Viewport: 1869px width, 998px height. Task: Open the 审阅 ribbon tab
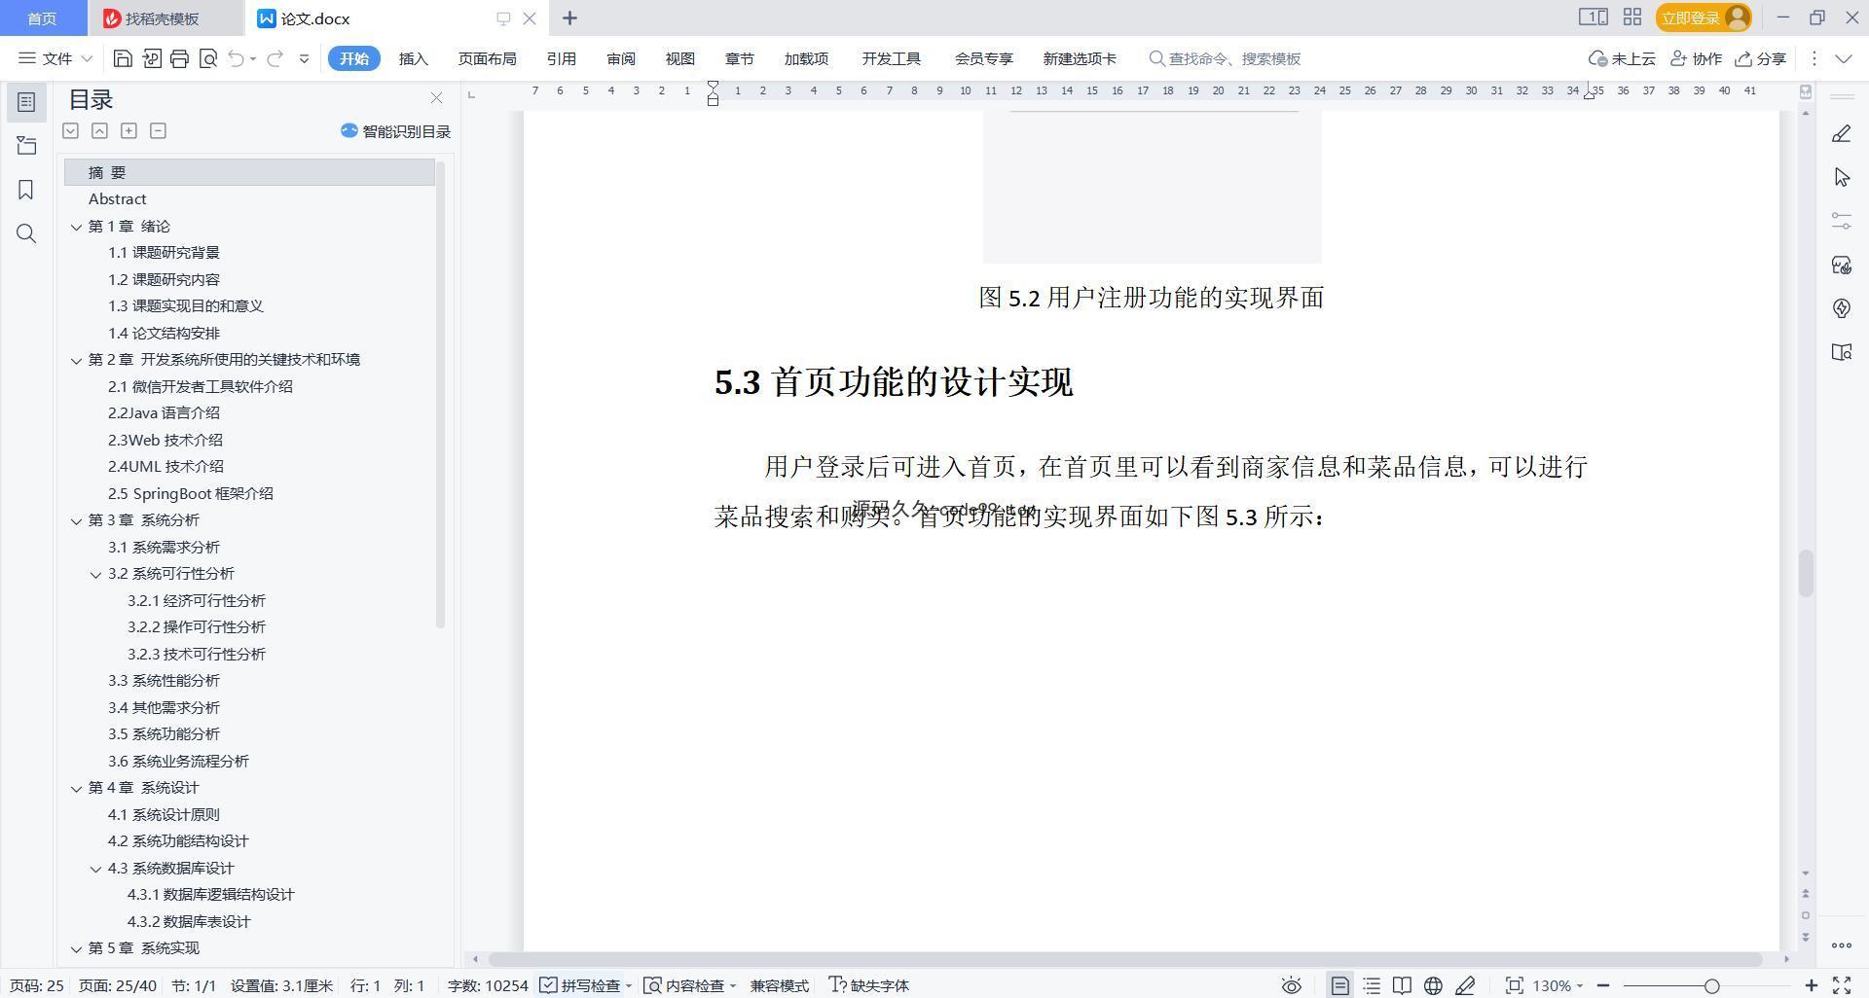pyautogui.click(x=621, y=58)
